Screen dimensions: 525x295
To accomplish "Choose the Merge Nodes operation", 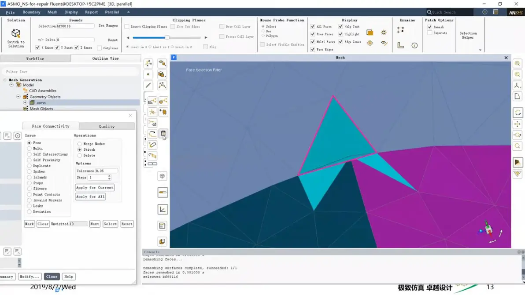I will 80,144.
